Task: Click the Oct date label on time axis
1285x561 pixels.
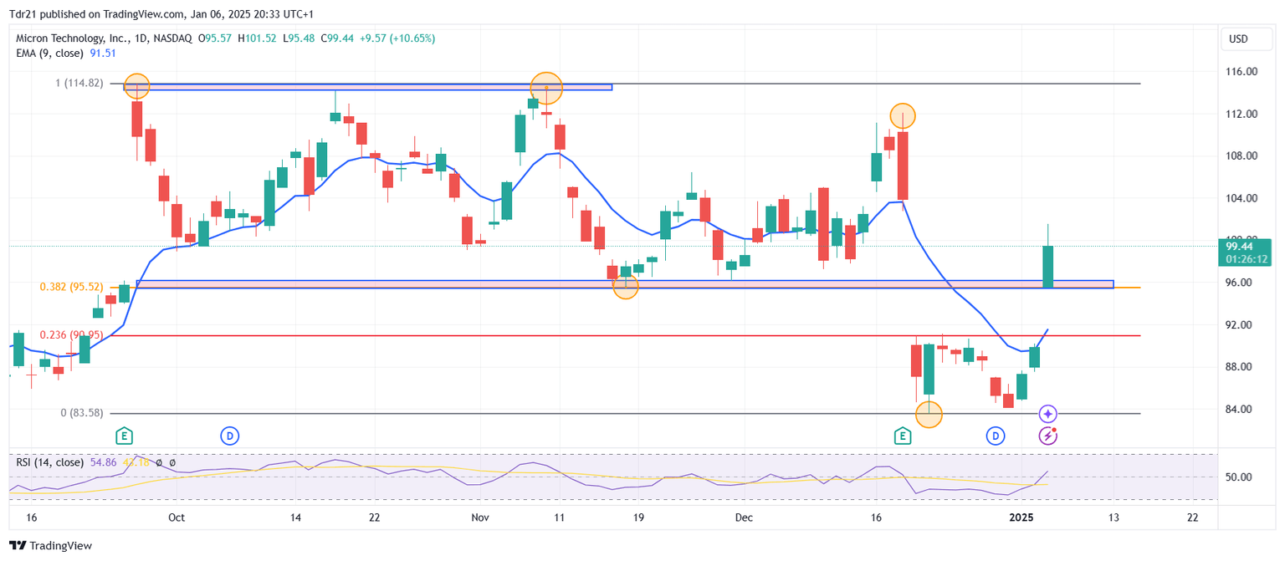Action: tap(176, 518)
